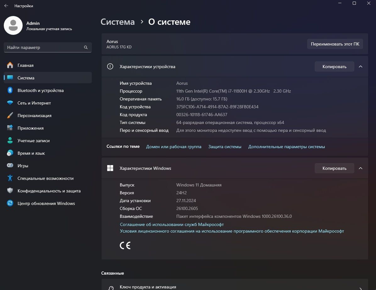Collapse the Характеристики Windows section
376x290 pixels.
pos(360,168)
